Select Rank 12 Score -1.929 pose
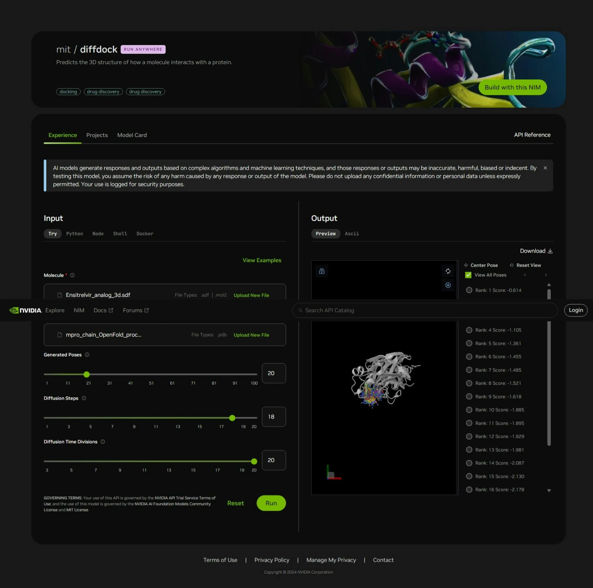 tap(469, 437)
